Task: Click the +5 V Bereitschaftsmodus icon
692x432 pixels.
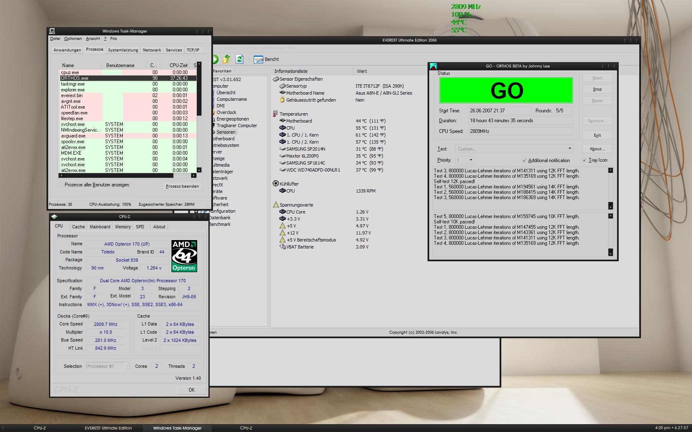Action: tap(282, 239)
